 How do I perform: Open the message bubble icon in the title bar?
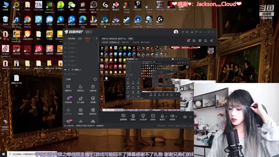coord(187,32)
